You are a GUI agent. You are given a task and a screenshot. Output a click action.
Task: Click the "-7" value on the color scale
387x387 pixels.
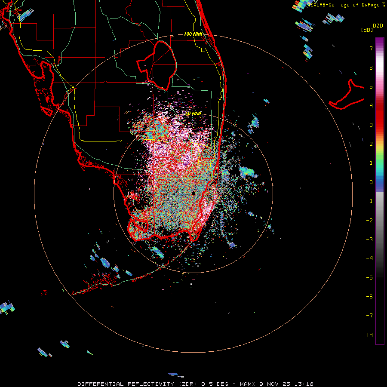tap(369, 316)
